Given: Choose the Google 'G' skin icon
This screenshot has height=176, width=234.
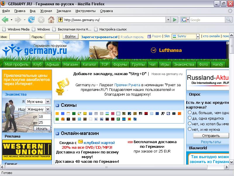Looking at the screenshot, I should point(96,119).
